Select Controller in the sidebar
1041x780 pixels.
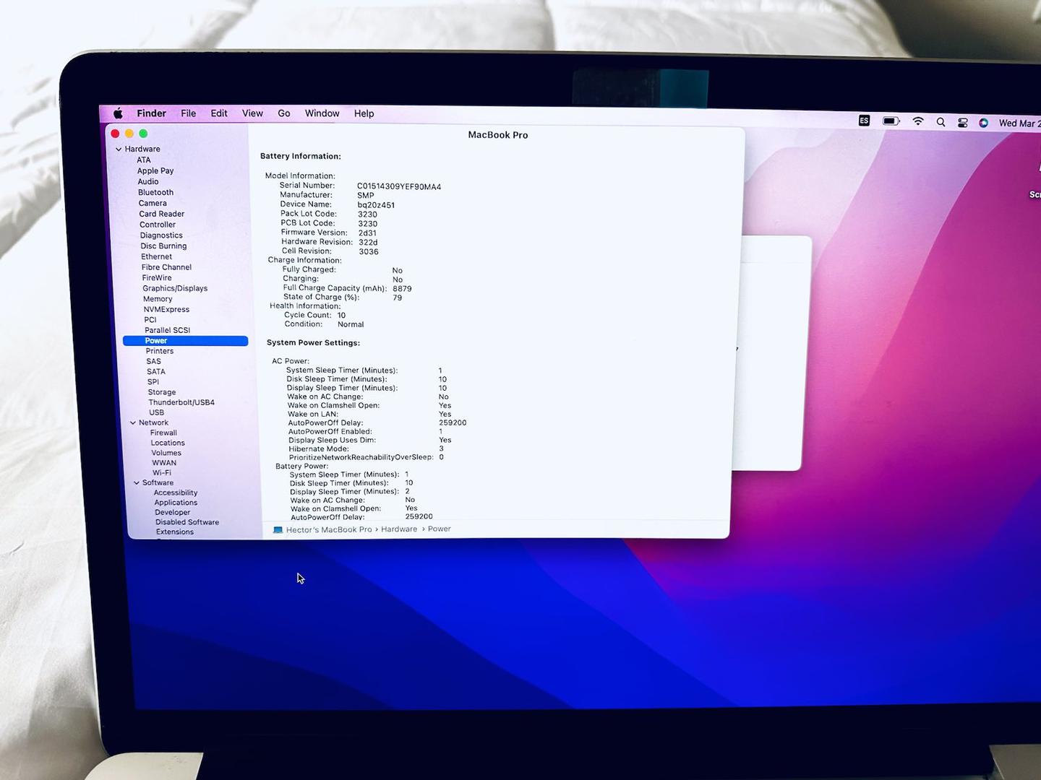[x=158, y=225]
